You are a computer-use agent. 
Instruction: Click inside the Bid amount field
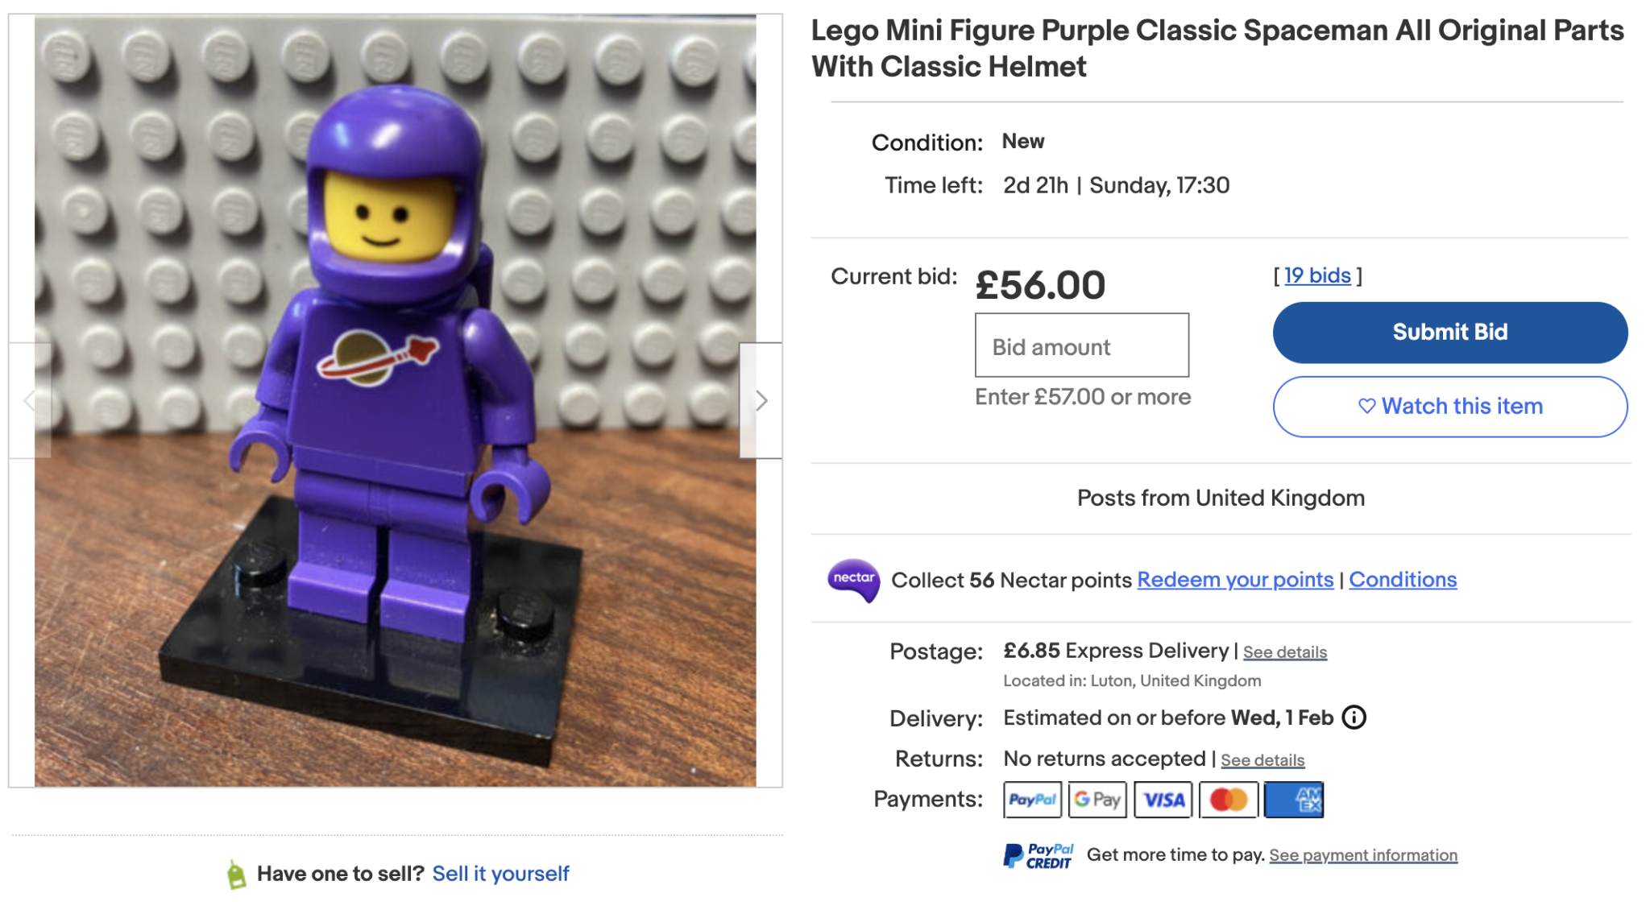point(1081,345)
